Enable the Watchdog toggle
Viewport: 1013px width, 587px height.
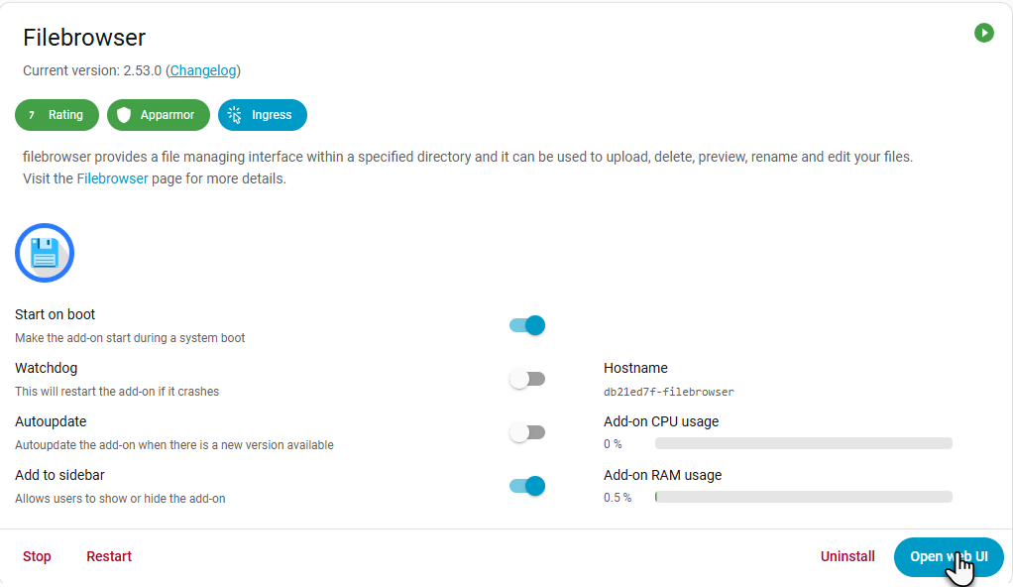[526, 379]
